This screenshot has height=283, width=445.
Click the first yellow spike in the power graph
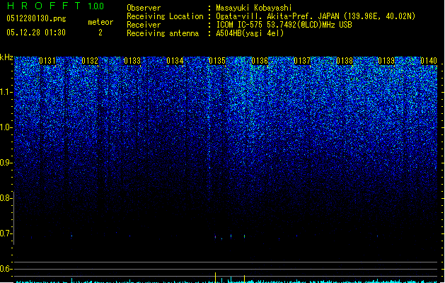pyautogui.click(x=215, y=277)
